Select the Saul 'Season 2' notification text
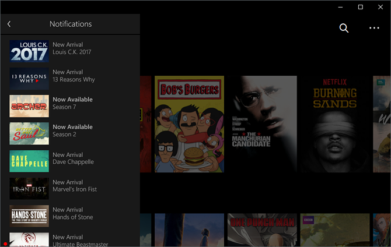The image size is (391, 247). (x=64, y=134)
